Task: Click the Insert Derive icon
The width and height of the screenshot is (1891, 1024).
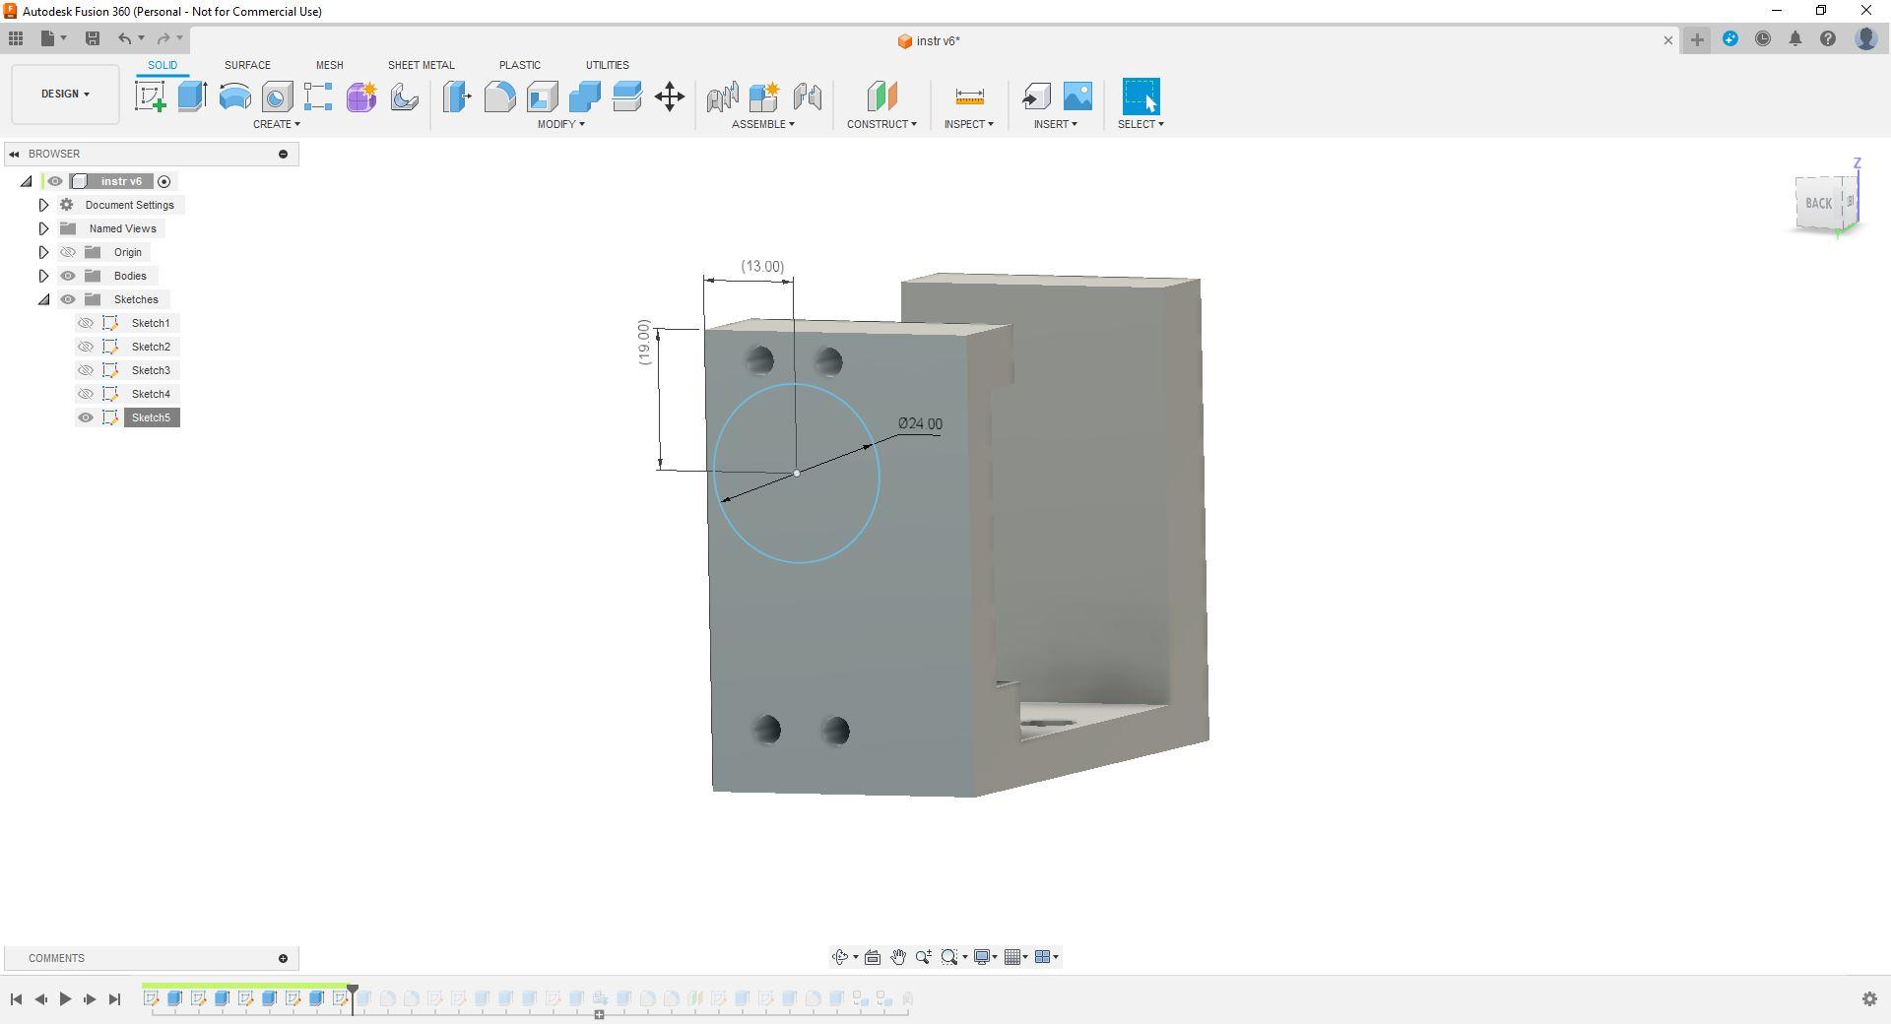Action: (1035, 96)
